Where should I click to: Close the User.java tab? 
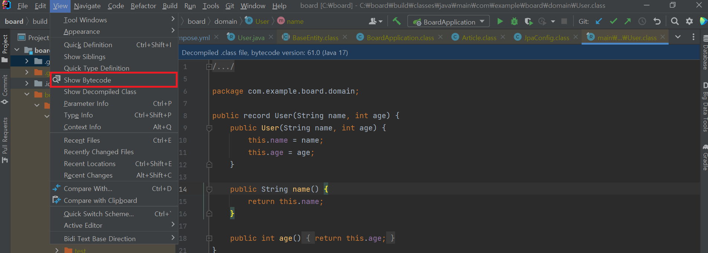271,37
